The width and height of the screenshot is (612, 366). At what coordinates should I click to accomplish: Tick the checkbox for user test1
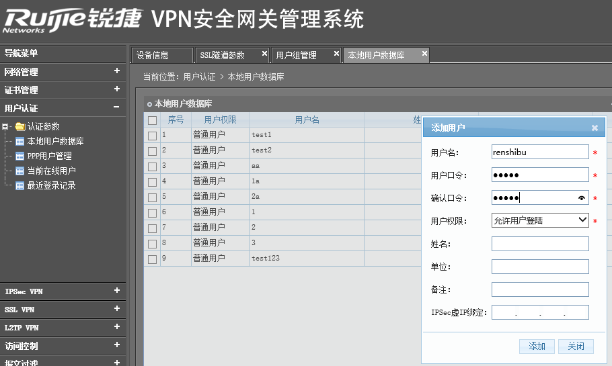(x=152, y=136)
